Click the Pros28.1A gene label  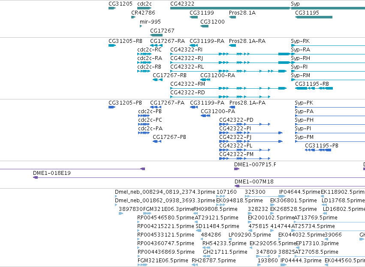point(242,12)
